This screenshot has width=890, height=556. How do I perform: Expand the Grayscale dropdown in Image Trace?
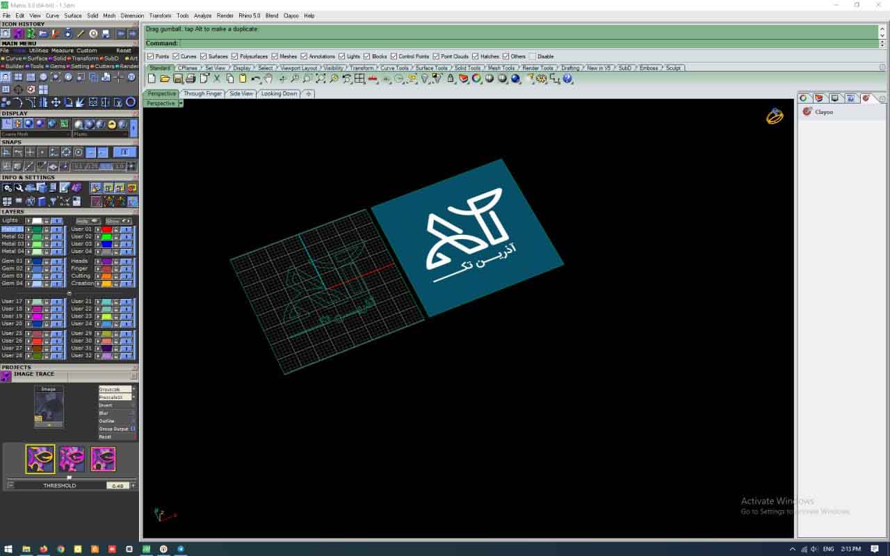click(x=133, y=389)
